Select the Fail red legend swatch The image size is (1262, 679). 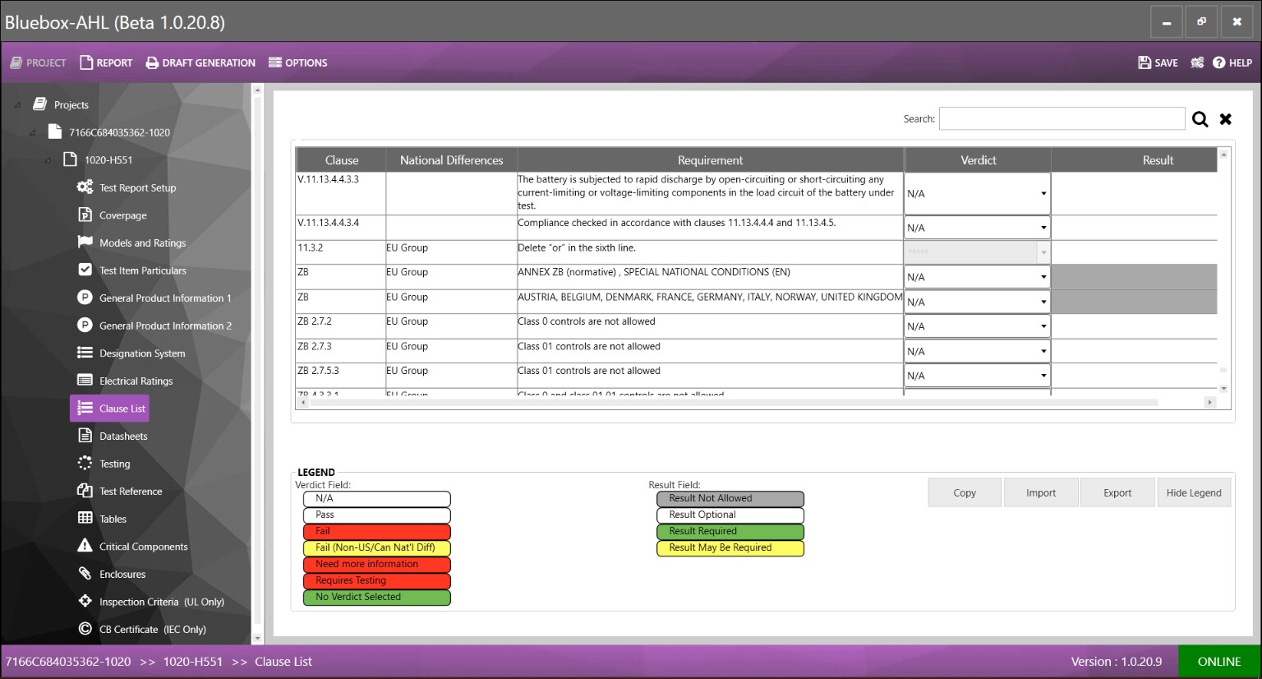(x=376, y=531)
